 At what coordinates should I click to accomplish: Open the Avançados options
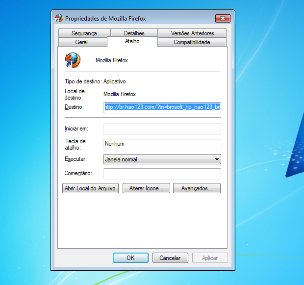(197, 188)
